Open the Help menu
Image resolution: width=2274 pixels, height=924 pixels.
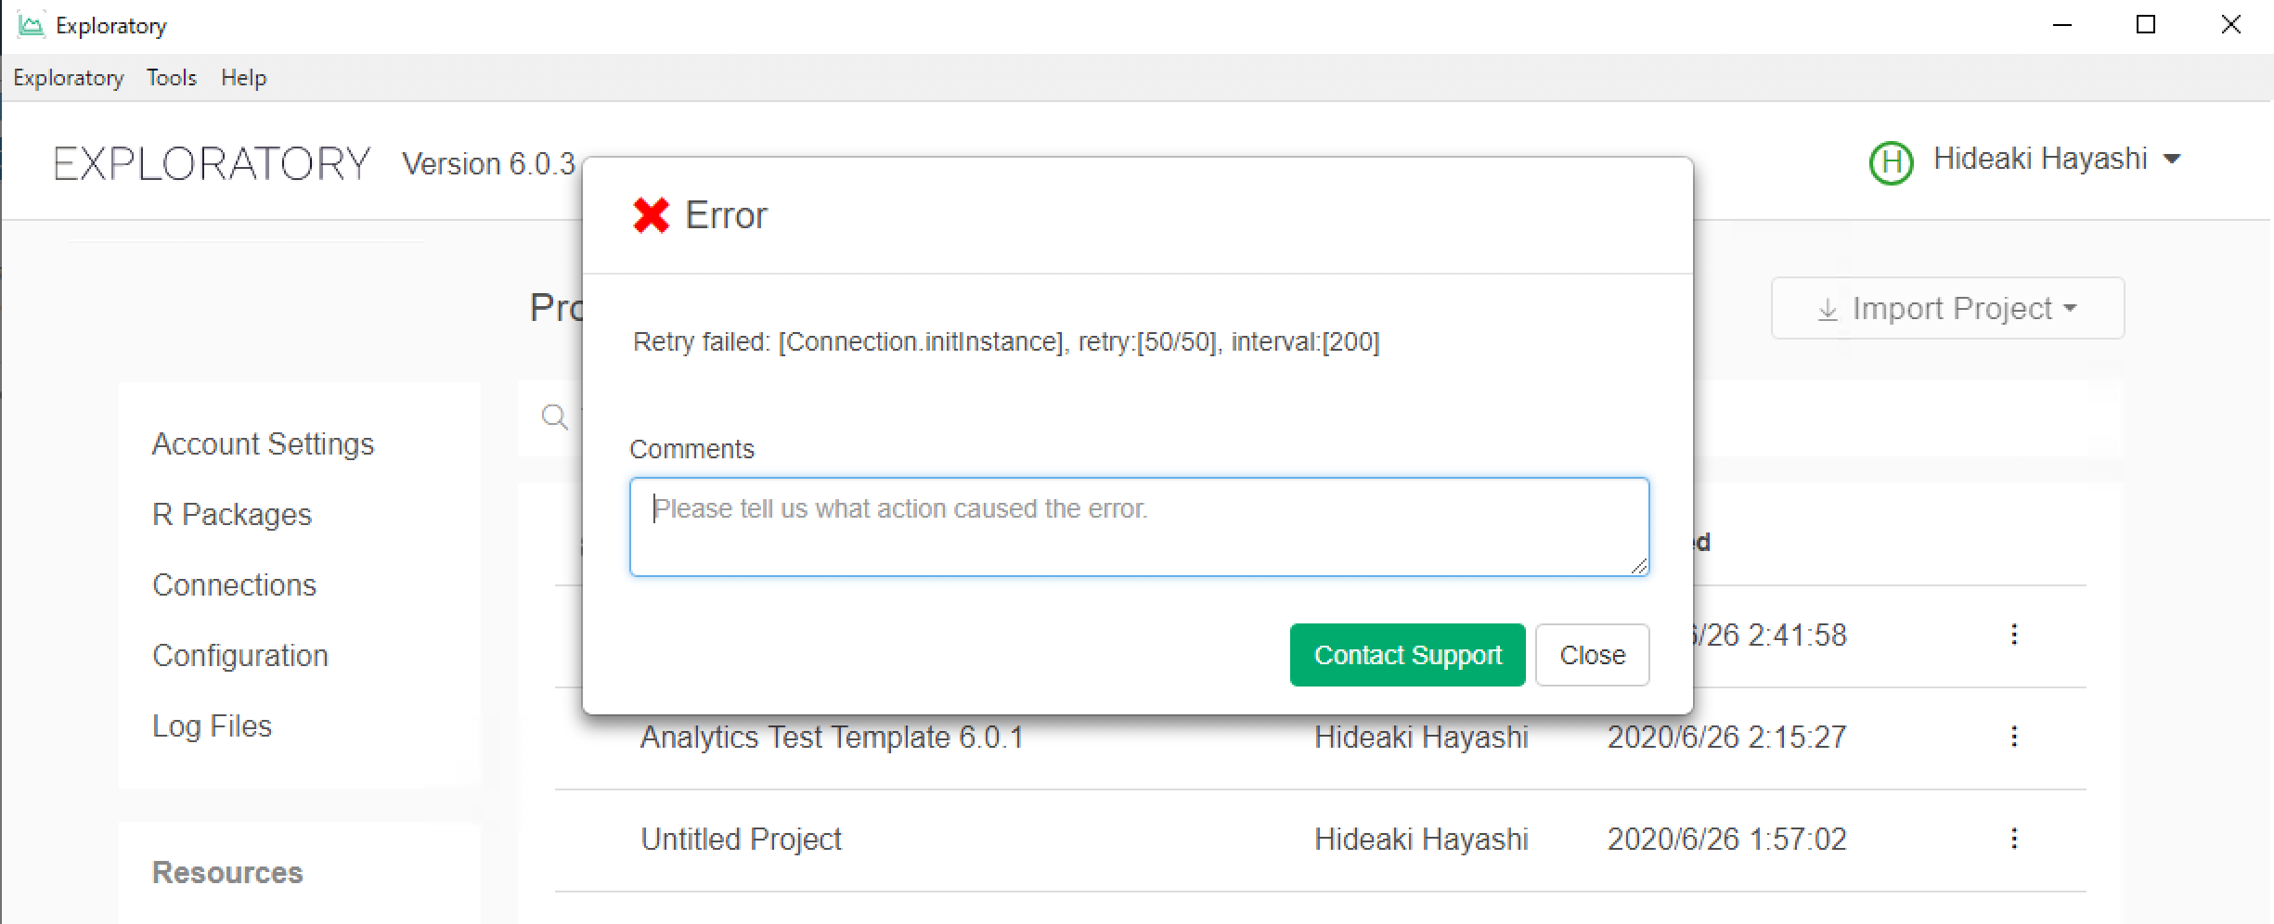pos(243,78)
